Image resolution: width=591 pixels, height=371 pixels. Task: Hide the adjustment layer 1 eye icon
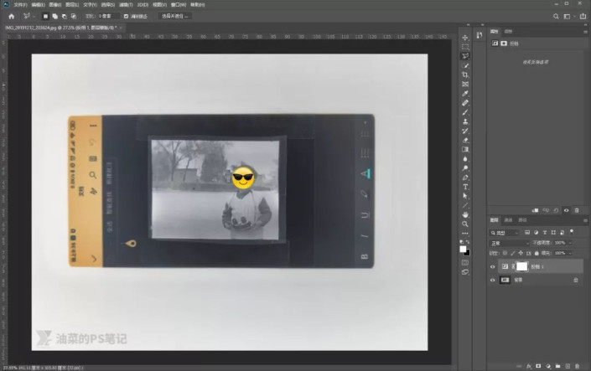point(492,266)
